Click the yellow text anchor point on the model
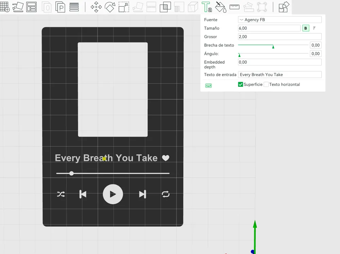Screen dimensions: 340x254 point(104,159)
